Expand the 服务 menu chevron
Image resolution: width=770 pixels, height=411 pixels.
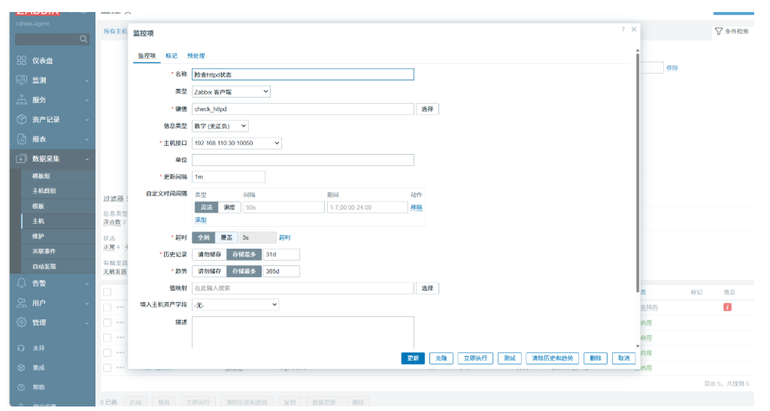point(87,100)
